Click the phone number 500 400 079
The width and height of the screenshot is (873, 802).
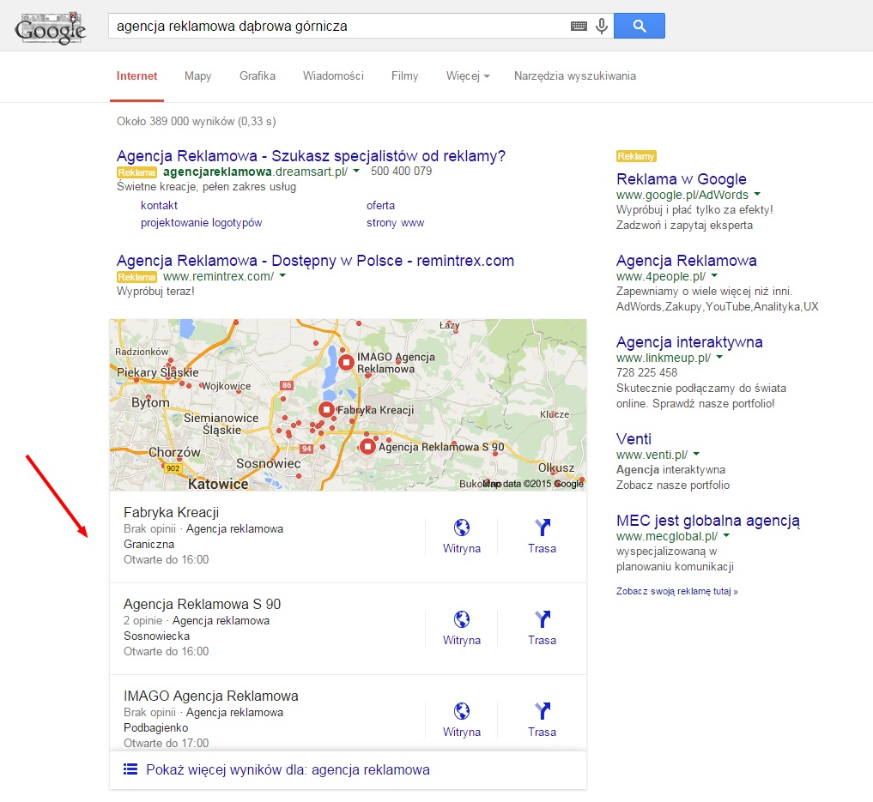402,172
